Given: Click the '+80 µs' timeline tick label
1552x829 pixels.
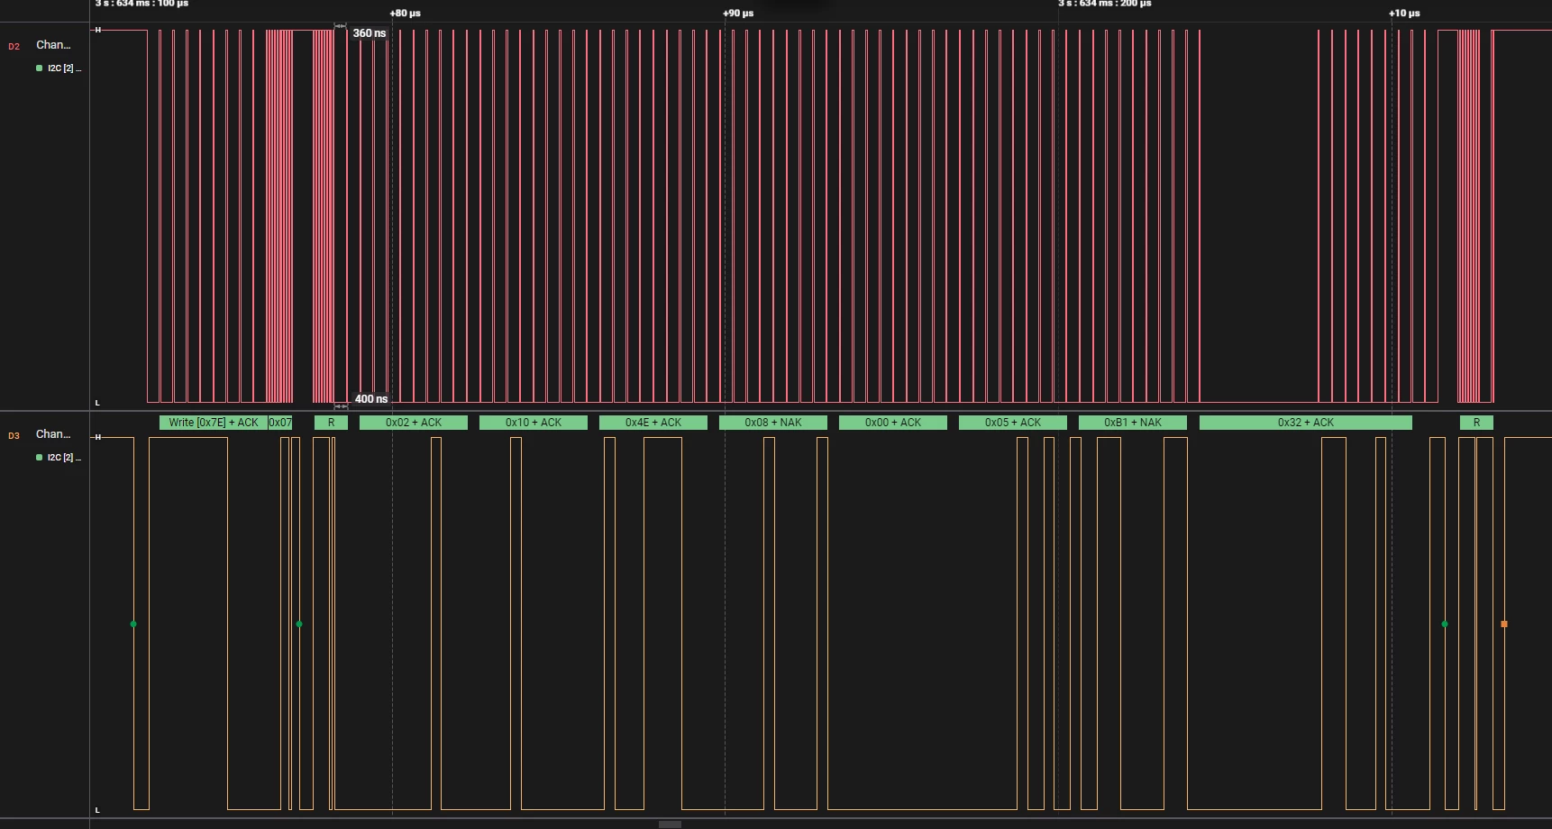Looking at the screenshot, I should (405, 14).
